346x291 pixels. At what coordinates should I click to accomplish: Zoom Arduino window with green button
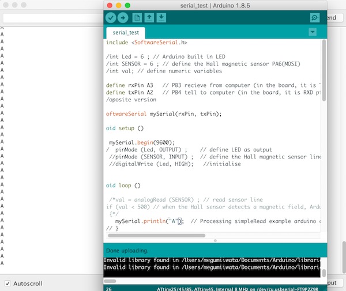pyautogui.click(x=127, y=5)
